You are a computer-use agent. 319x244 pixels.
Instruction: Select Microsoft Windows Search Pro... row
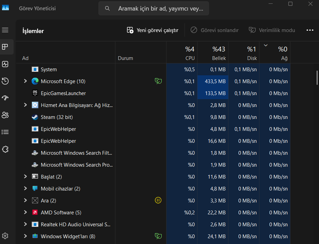77,165
